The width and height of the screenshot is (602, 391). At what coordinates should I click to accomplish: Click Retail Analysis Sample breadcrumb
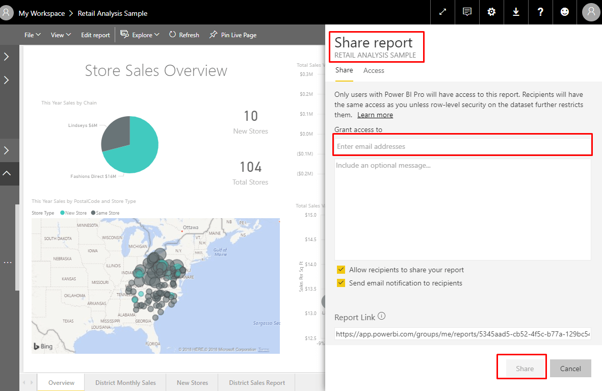pos(113,13)
